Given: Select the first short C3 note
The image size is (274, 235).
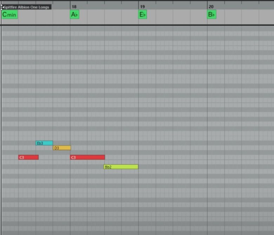Looking at the screenshot, I should (28, 157).
